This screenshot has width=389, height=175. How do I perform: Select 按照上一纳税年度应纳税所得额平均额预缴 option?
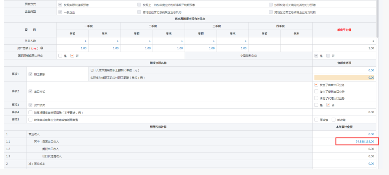139,5
